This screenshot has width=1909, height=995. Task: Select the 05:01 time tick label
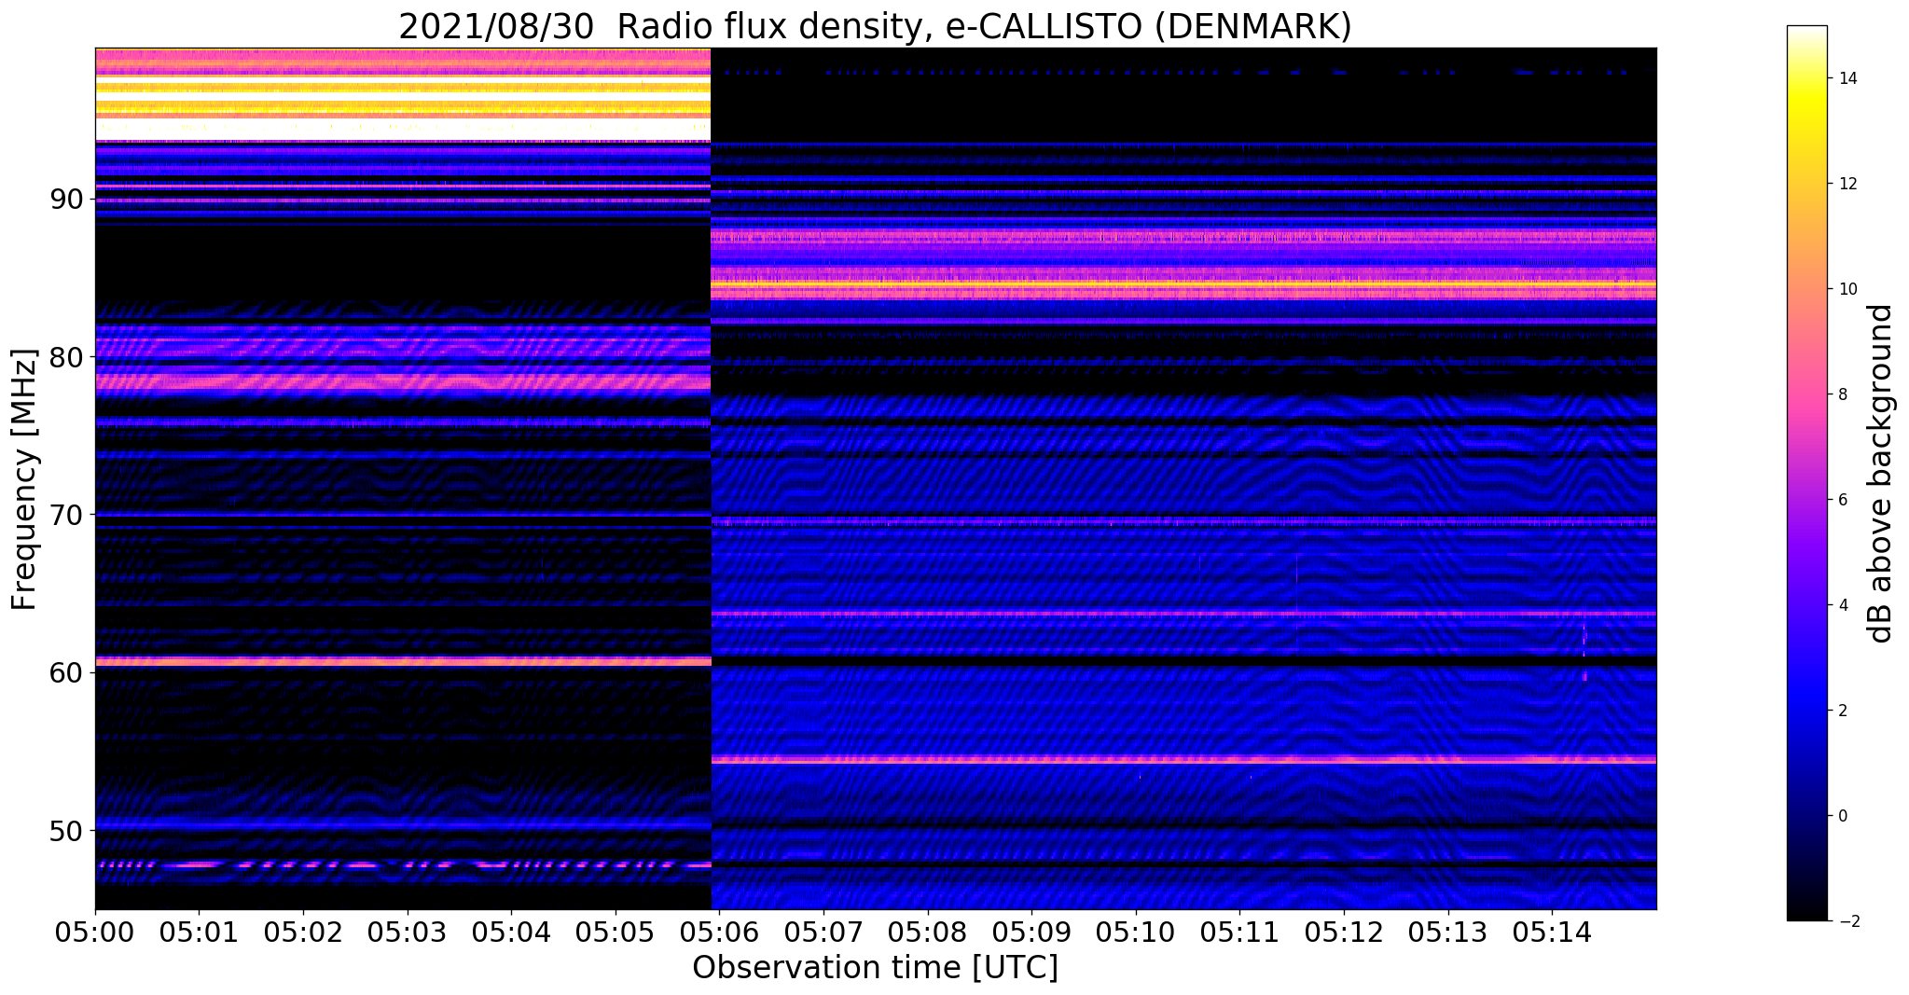tap(199, 932)
